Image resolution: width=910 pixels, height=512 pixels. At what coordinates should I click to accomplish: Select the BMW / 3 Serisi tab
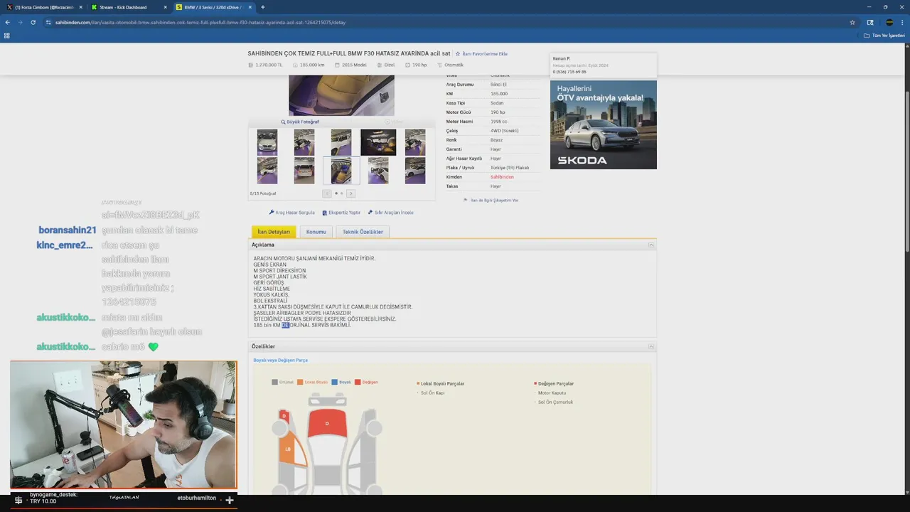pos(212,7)
